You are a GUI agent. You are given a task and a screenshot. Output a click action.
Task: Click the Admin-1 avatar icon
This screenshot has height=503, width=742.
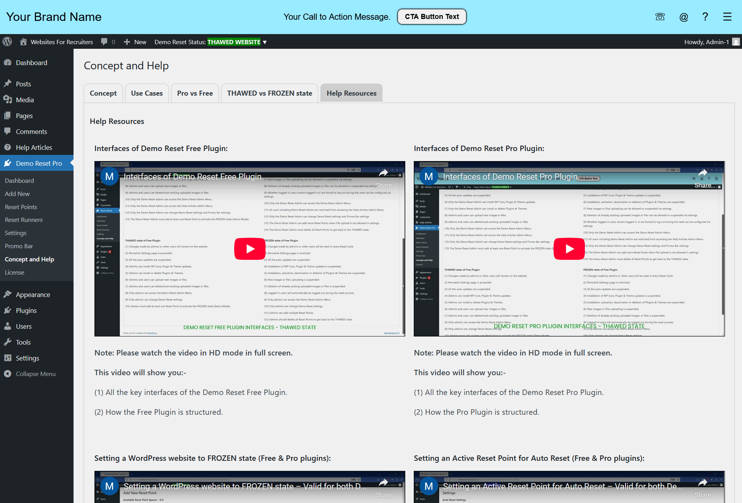736,42
